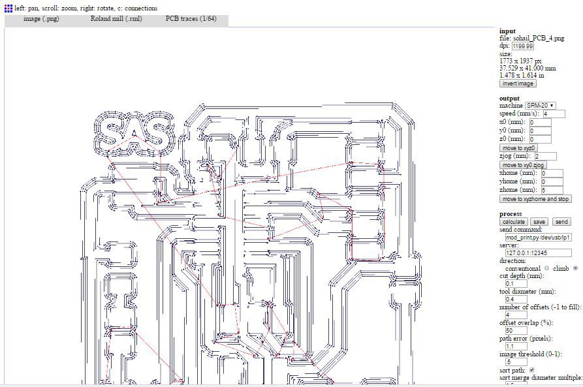Edit the x0 (mm) field
Screen dimensions: 583x387
541,122
